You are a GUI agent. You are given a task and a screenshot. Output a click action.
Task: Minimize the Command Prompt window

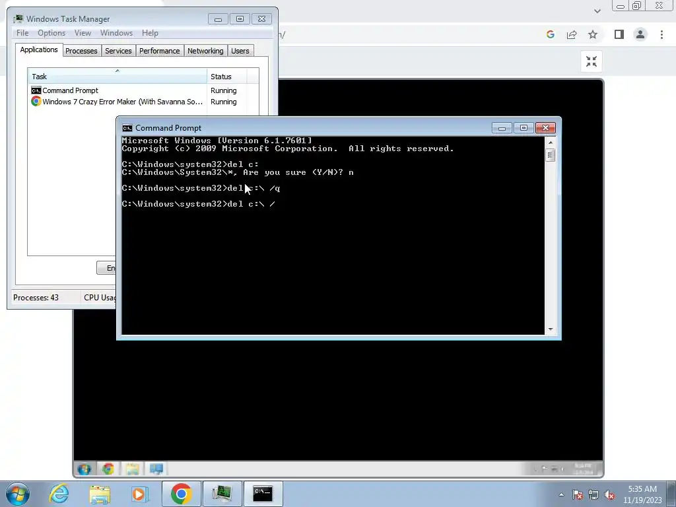pos(502,127)
